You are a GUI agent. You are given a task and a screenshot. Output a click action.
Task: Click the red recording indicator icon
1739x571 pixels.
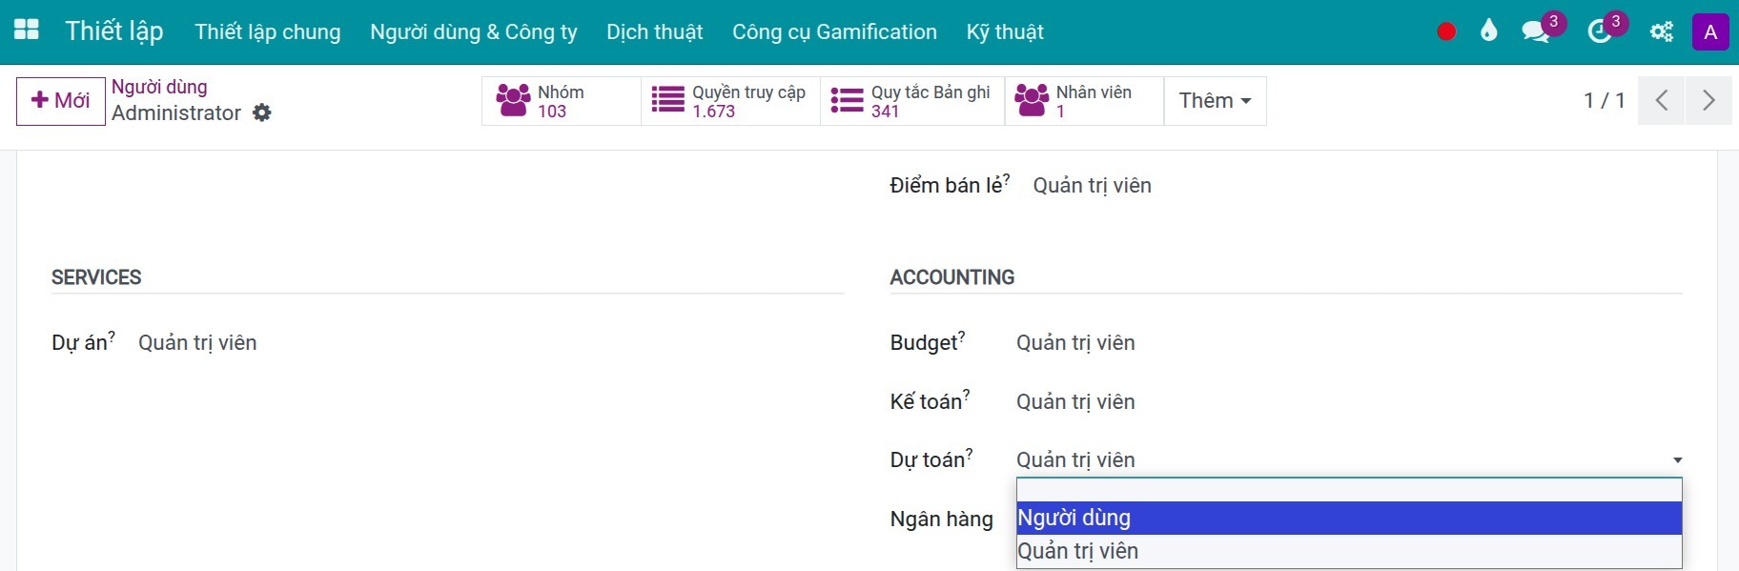1446,31
